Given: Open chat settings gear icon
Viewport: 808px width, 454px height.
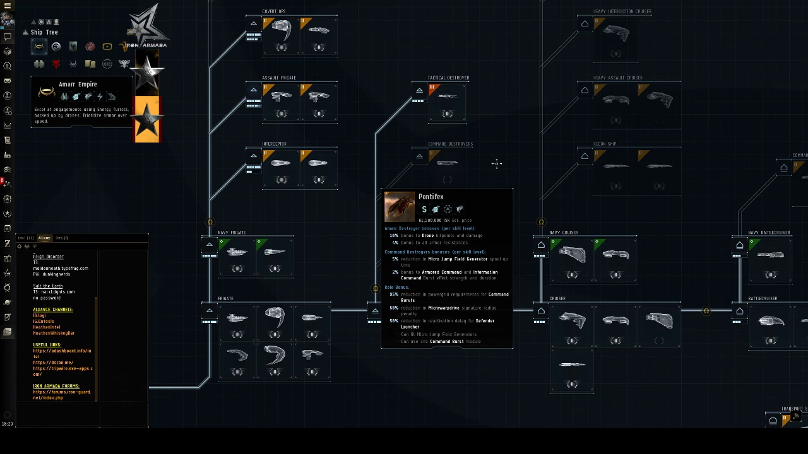Looking at the screenshot, I should tap(20, 246).
